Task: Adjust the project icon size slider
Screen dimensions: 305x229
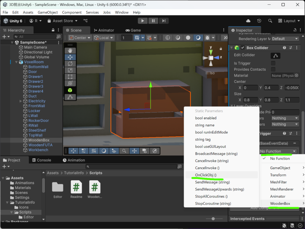Action: (x=213, y=219)
